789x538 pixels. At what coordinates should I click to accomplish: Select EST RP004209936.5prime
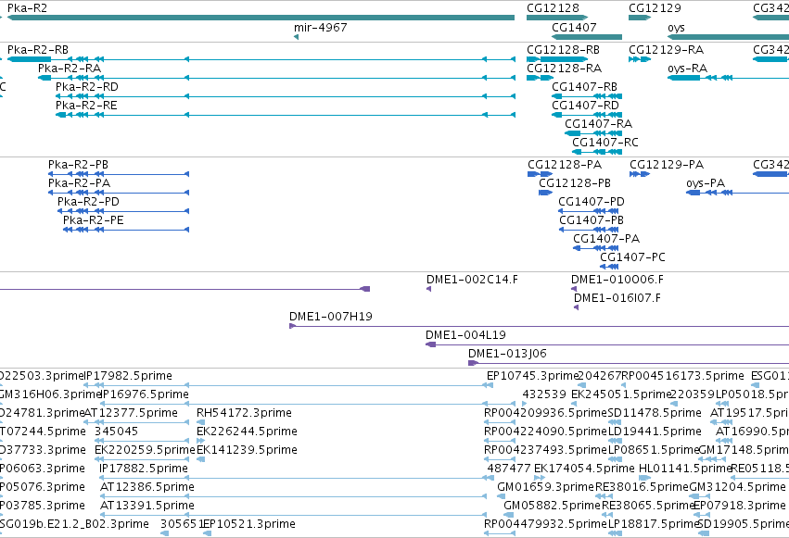click(546, 413)
